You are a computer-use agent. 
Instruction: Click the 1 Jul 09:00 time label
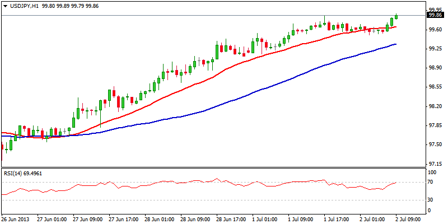point(302,220)
